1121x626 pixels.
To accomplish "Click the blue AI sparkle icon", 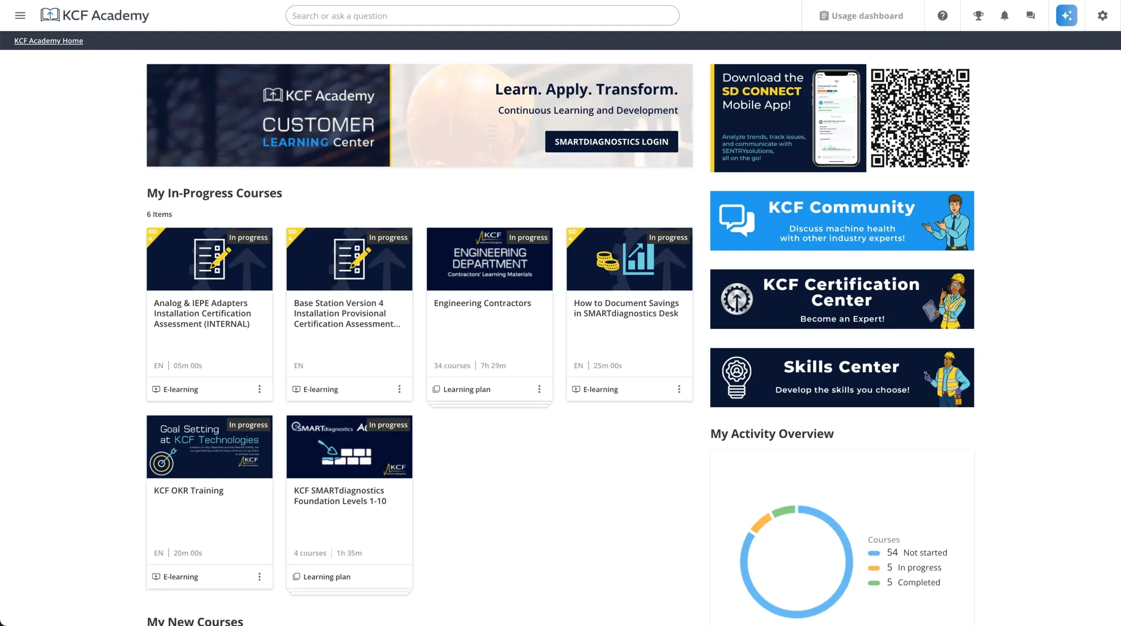I will click(1066, 16).
